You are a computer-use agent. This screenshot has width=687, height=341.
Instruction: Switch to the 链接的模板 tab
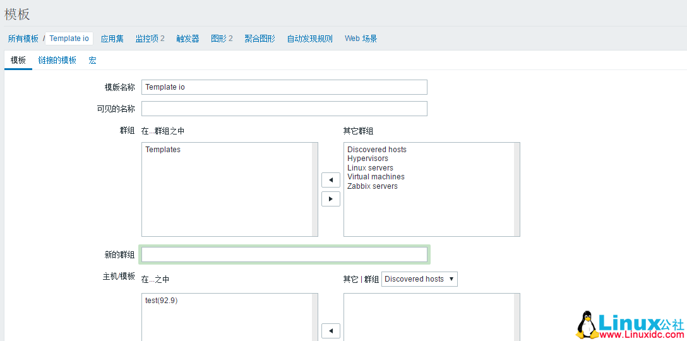57,61
